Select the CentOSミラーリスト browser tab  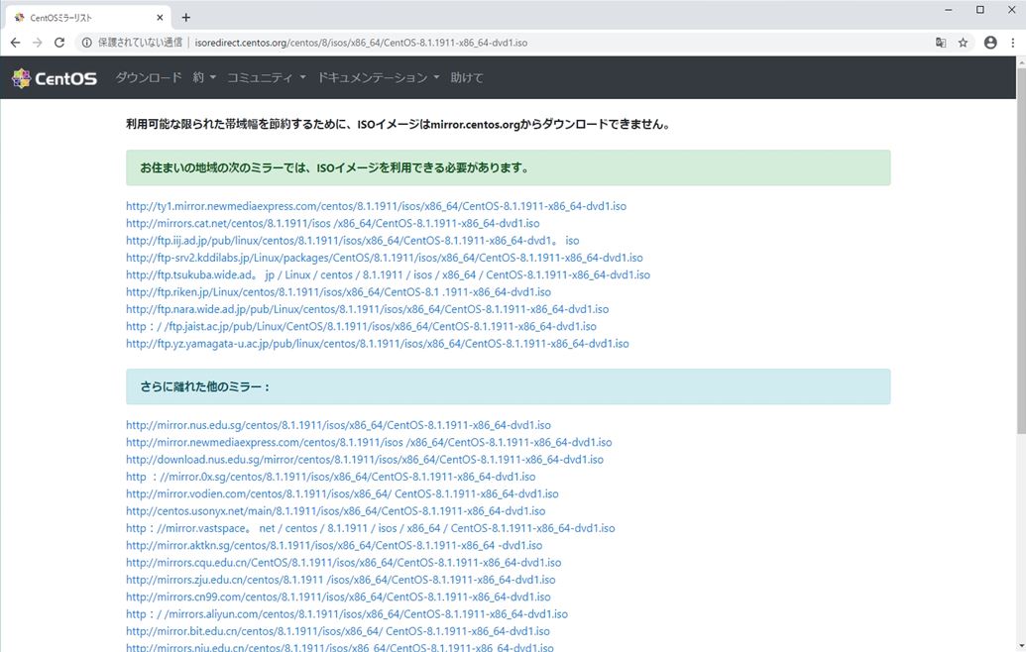coord(88,18)
